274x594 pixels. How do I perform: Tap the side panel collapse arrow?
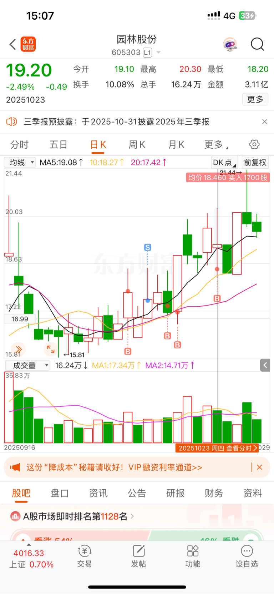pyautogui.click(x=265, y=365)
